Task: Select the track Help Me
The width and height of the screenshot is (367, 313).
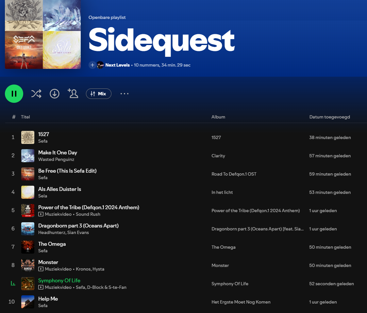Action: tap(48, 299)
